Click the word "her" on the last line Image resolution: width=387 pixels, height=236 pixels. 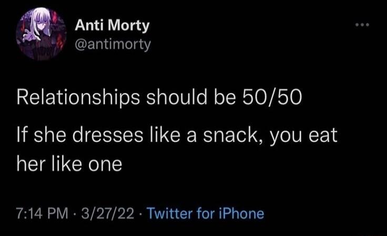point(30,165)
